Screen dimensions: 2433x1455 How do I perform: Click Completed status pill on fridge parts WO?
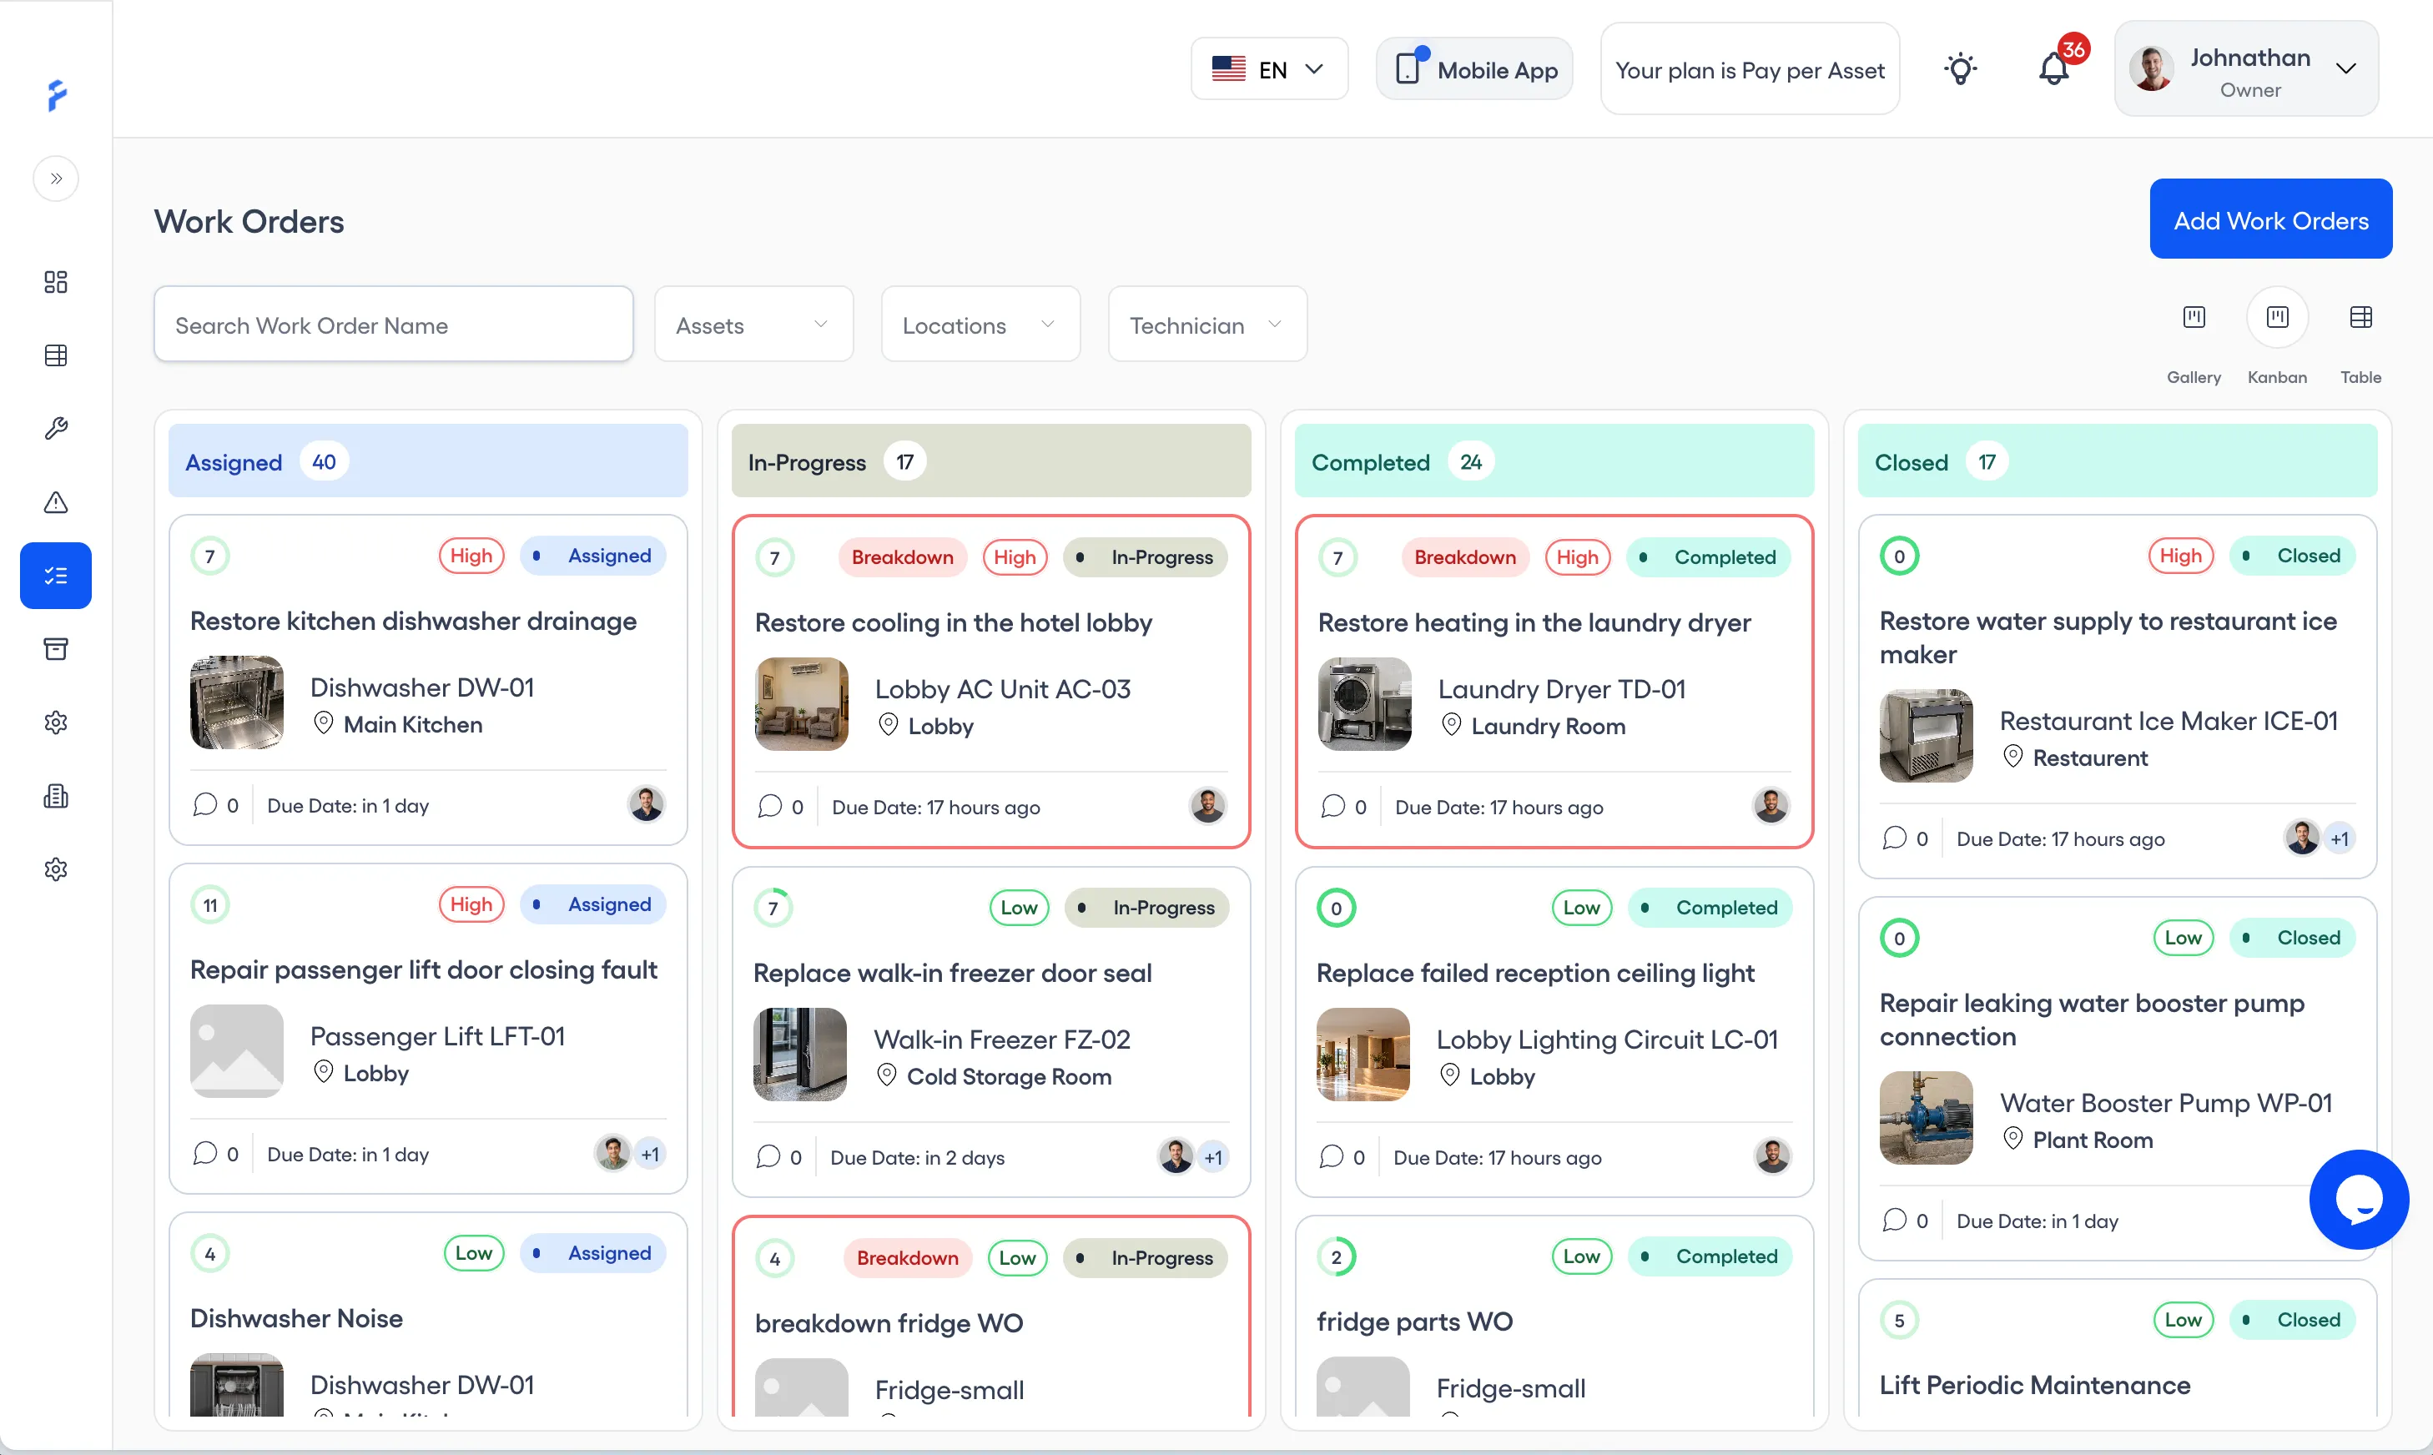[x=1711, y=1256]
